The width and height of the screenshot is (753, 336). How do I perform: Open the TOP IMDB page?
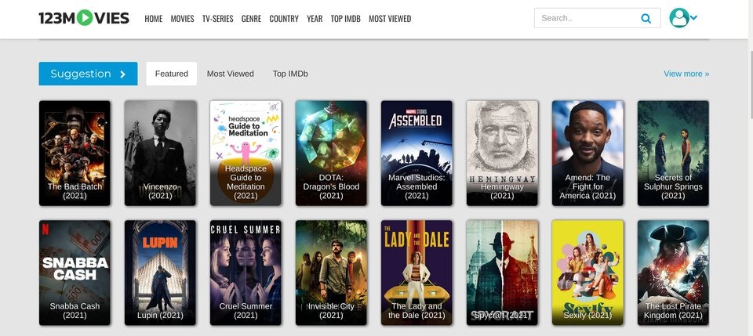[x=345, y=19]
